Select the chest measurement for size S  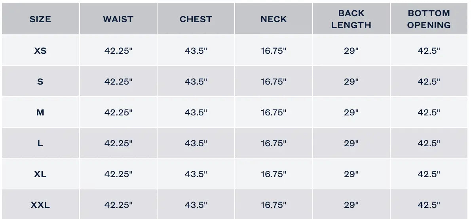196,81
